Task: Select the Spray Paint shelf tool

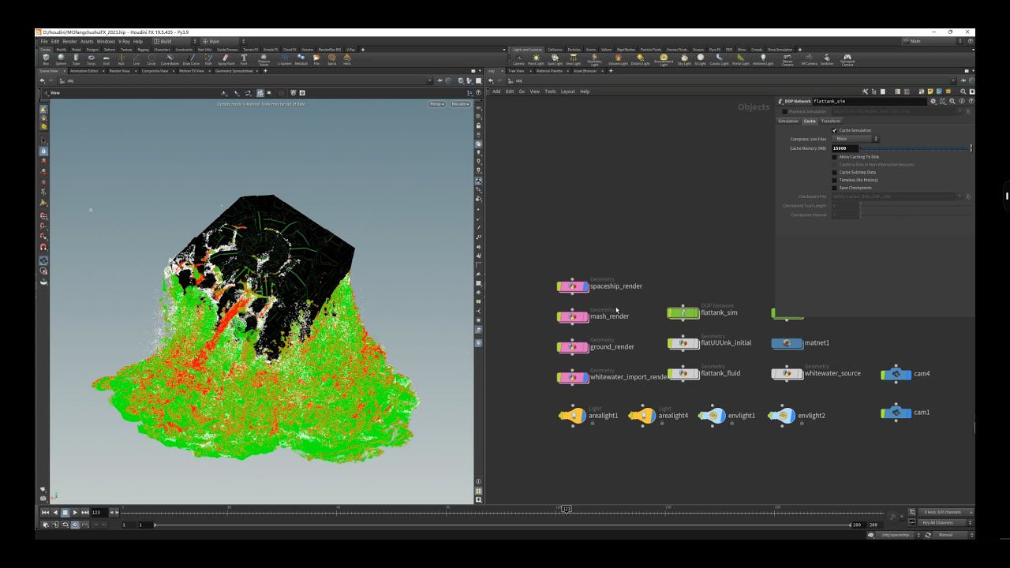Action: [x=228, y=59]
